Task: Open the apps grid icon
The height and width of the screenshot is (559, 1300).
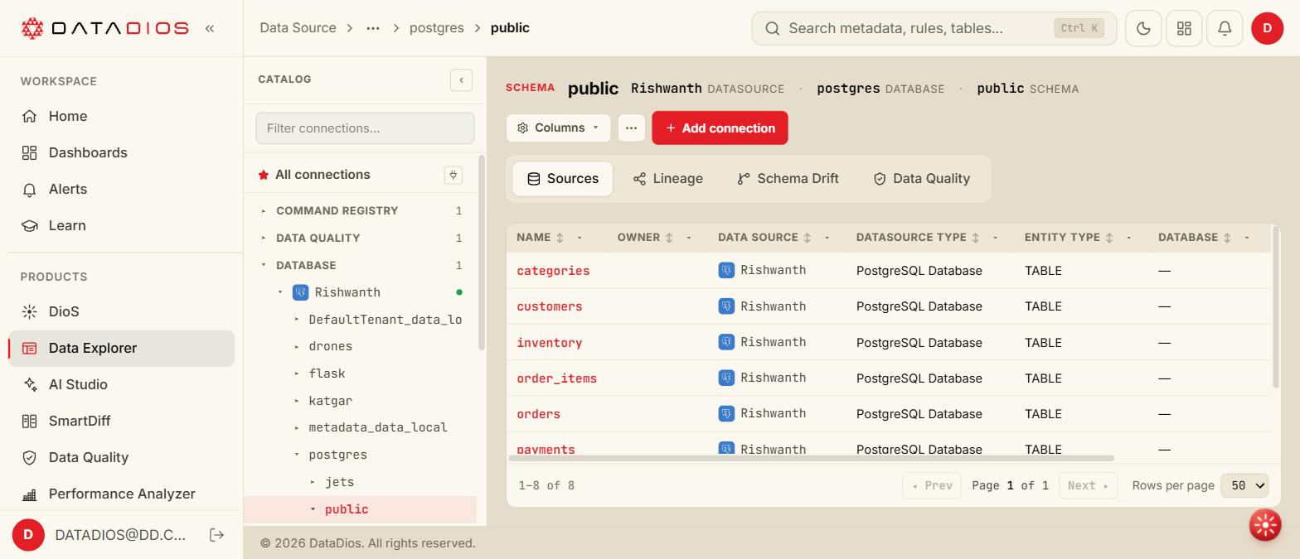Action: (1184, 28)
